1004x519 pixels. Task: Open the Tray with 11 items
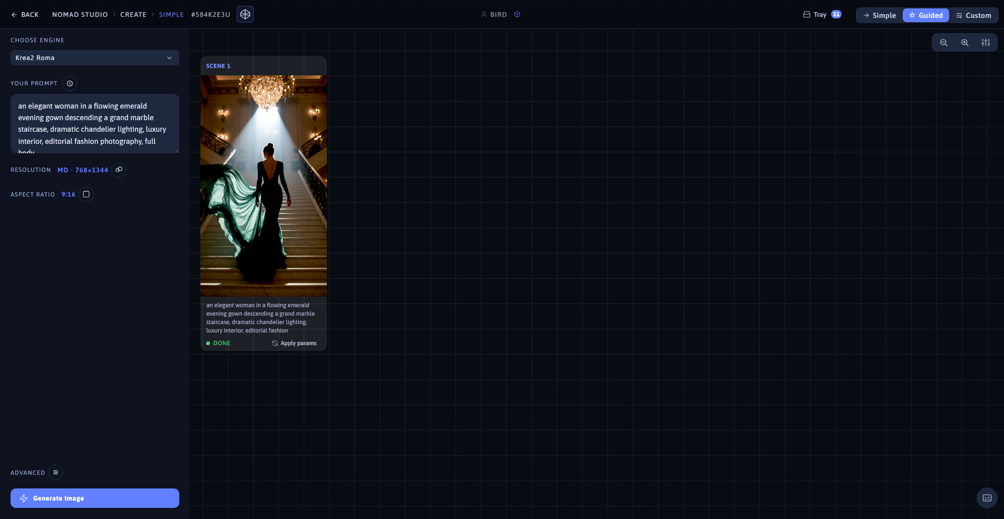pos(822,15)
